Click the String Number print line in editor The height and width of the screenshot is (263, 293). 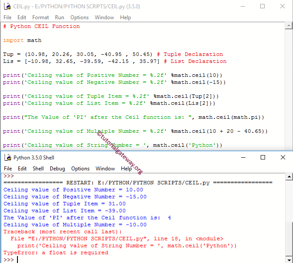click(113, 145)
